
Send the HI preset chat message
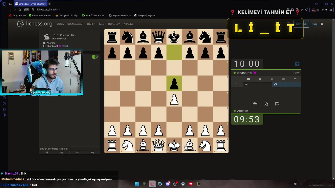pyautogui.click(x=47, y=152)
